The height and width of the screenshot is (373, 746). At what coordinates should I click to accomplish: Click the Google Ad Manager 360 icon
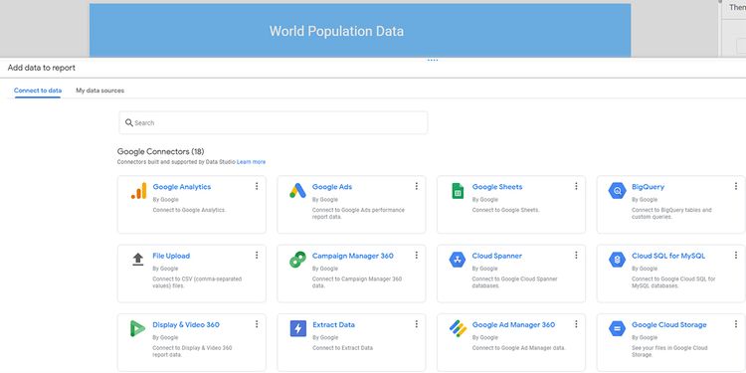[458, 329]
